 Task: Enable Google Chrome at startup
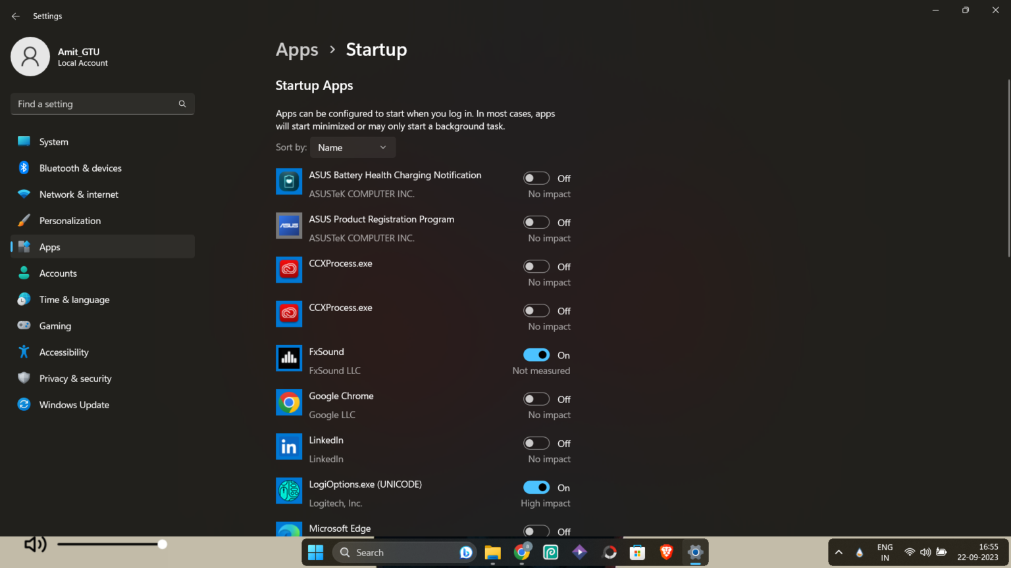pos(536,398)
